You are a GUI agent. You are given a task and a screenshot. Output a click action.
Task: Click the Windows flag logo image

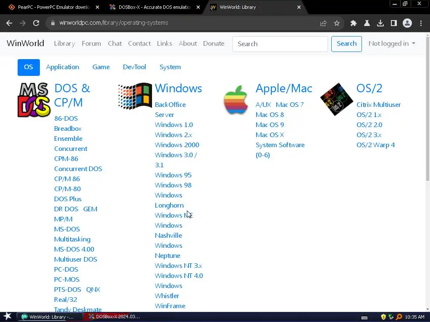(x=135, y=96)
